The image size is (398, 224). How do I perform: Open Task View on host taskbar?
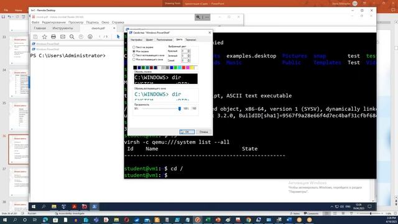[x=35, y=220]
